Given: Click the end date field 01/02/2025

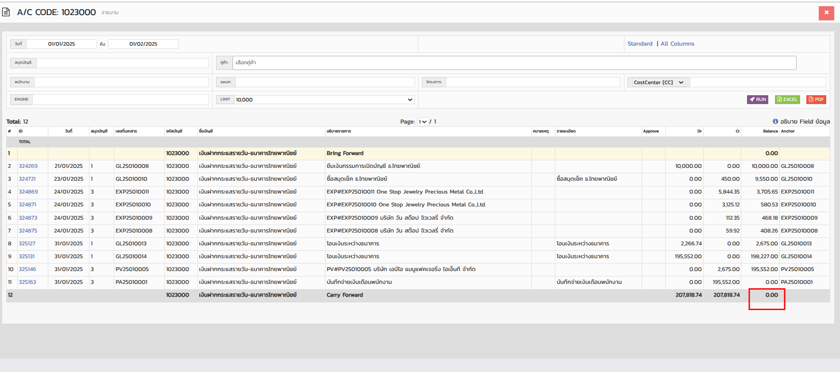Looking at the screenshot, I should pos(143,44).
